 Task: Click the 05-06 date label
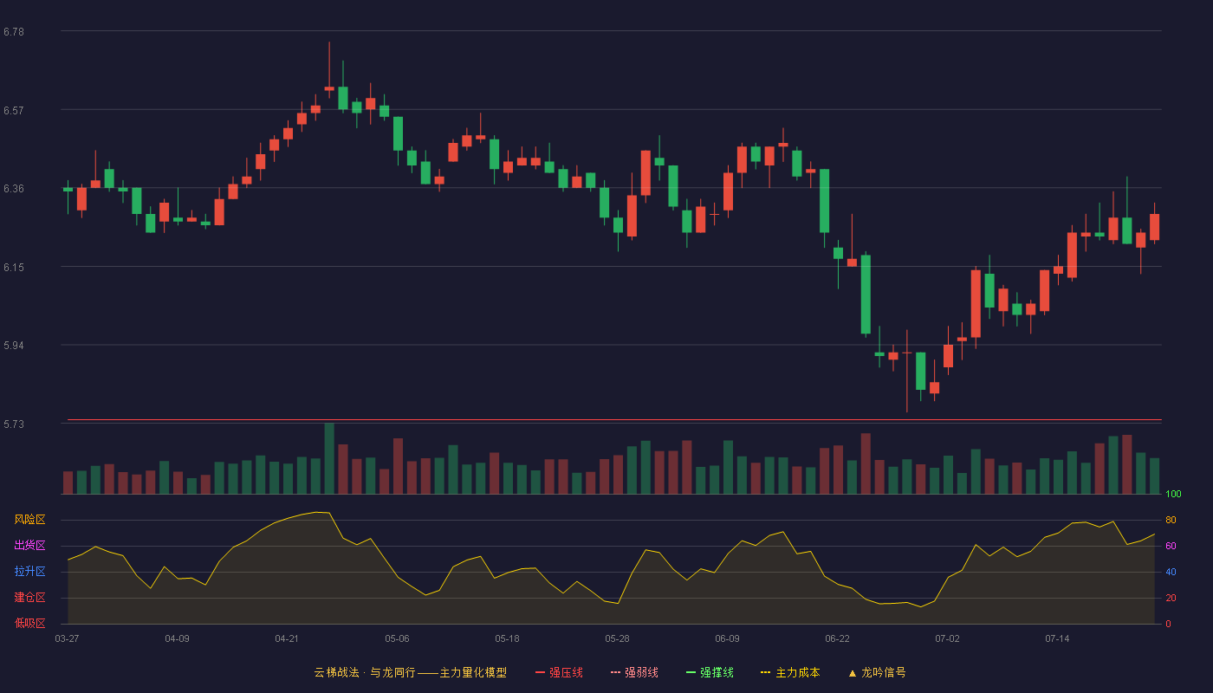397,638
